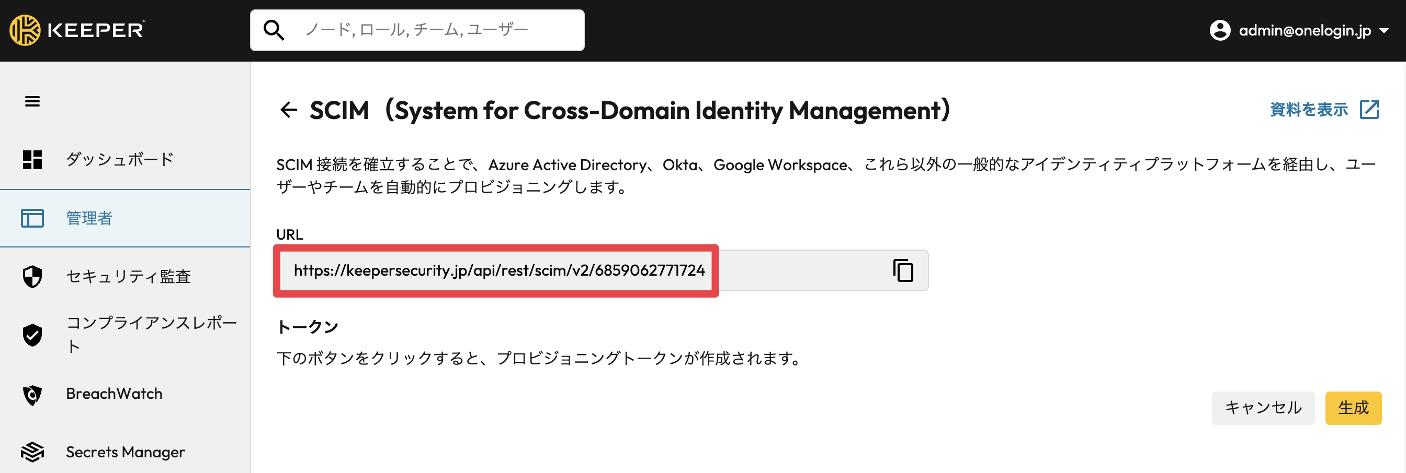Click the dashboard grid icon
1406x473 pixels.
click(32, 160)
